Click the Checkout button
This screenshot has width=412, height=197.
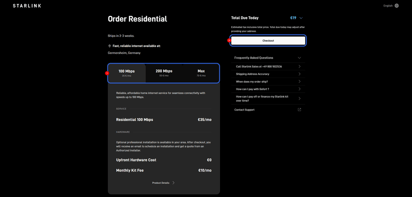pyautogui.click(x=268, y=41)
